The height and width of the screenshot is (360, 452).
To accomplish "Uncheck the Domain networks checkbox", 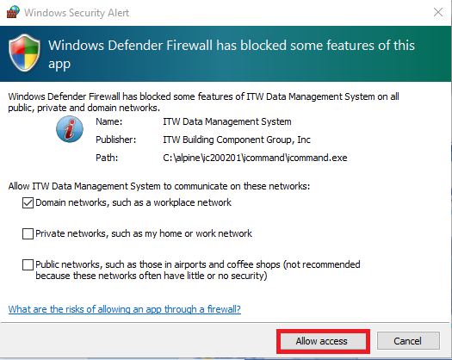I will pyautogui.click(x=28, y=202).
